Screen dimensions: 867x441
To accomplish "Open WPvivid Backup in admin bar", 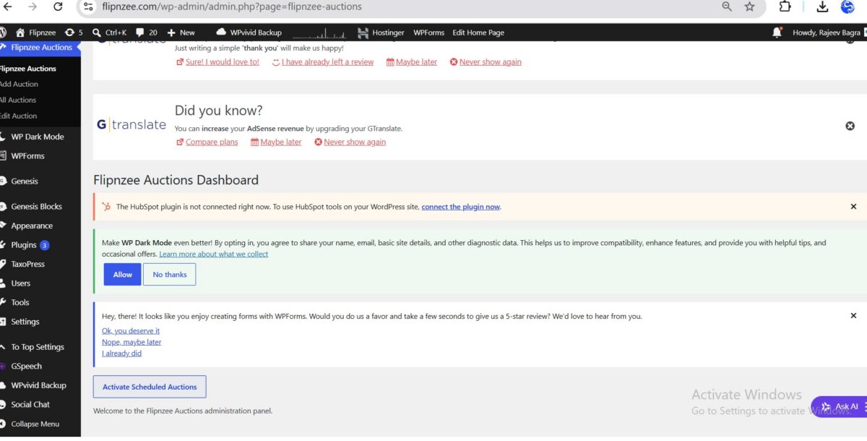I will click(249, 33).
